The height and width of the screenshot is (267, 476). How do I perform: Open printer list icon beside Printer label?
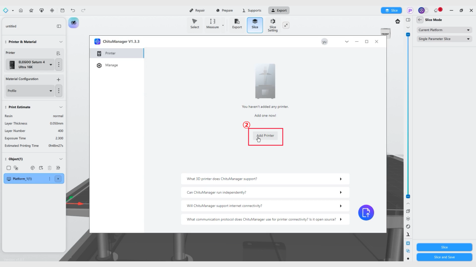click(58, 53)
